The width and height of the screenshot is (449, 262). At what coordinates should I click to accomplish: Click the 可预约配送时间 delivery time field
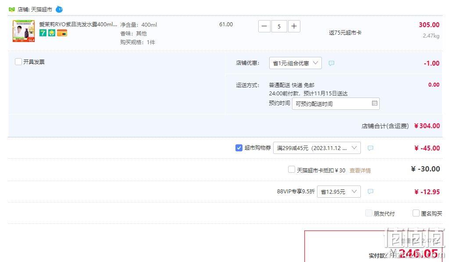pyautogui.click(x=335, y=104)
